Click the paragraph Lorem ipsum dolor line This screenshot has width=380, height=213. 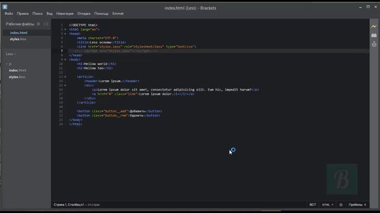[x=176, y=90]
